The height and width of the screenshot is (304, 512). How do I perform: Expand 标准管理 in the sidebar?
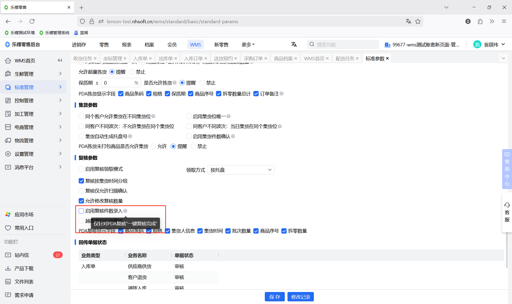click(33, 87)
